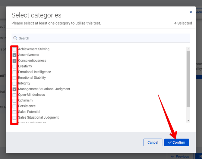
Task: Select the Emotional Intelligence checkbox
Action: tap(14, 72)
